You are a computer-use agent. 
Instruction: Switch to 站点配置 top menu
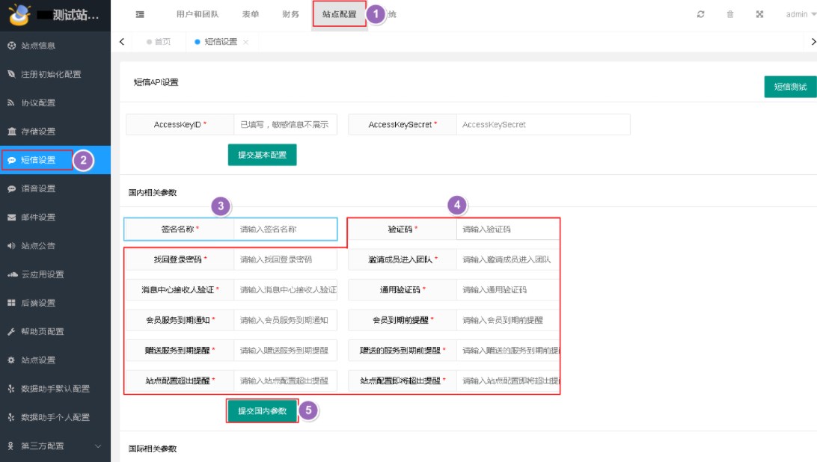click(339, 14)
